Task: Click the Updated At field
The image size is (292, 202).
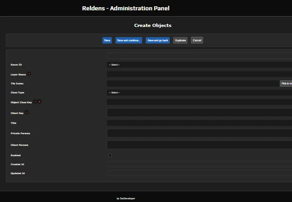Action: pos(199,173)
